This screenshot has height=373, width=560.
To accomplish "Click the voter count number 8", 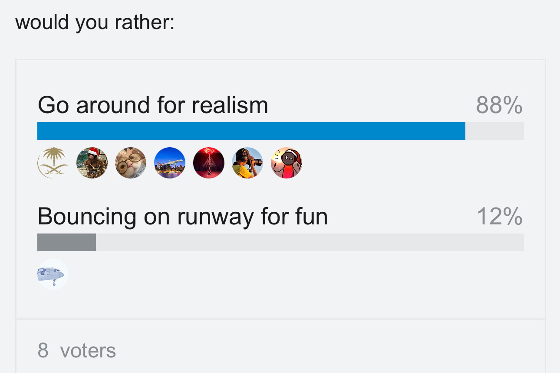I will [x=43, y=350].
